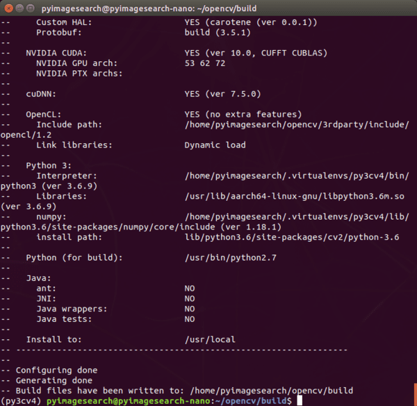Click 'YES (ver 10.0, CUFFT CUBLAS)' text
Screen dimensions: 417x406
[x=256, y=54]
